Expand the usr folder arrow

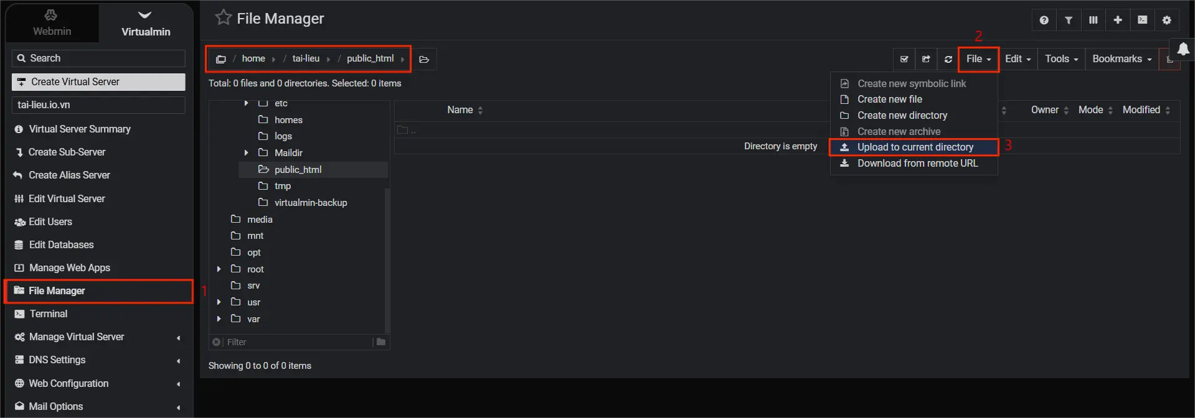coord(219,302)
